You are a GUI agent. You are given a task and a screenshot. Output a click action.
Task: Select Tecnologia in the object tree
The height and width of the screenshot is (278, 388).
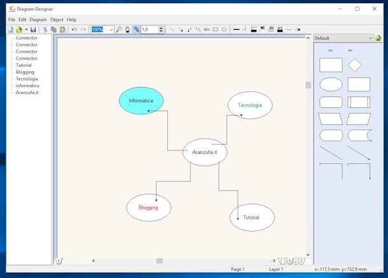click(x=27, y=79)
